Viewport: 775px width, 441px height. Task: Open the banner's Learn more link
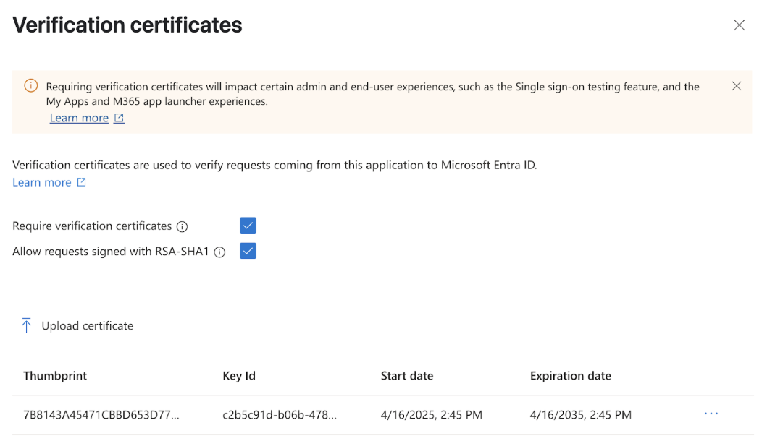[x=79, y=118]
